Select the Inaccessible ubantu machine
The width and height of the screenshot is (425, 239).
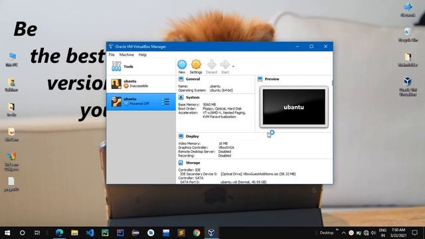[x=141, y=84]
